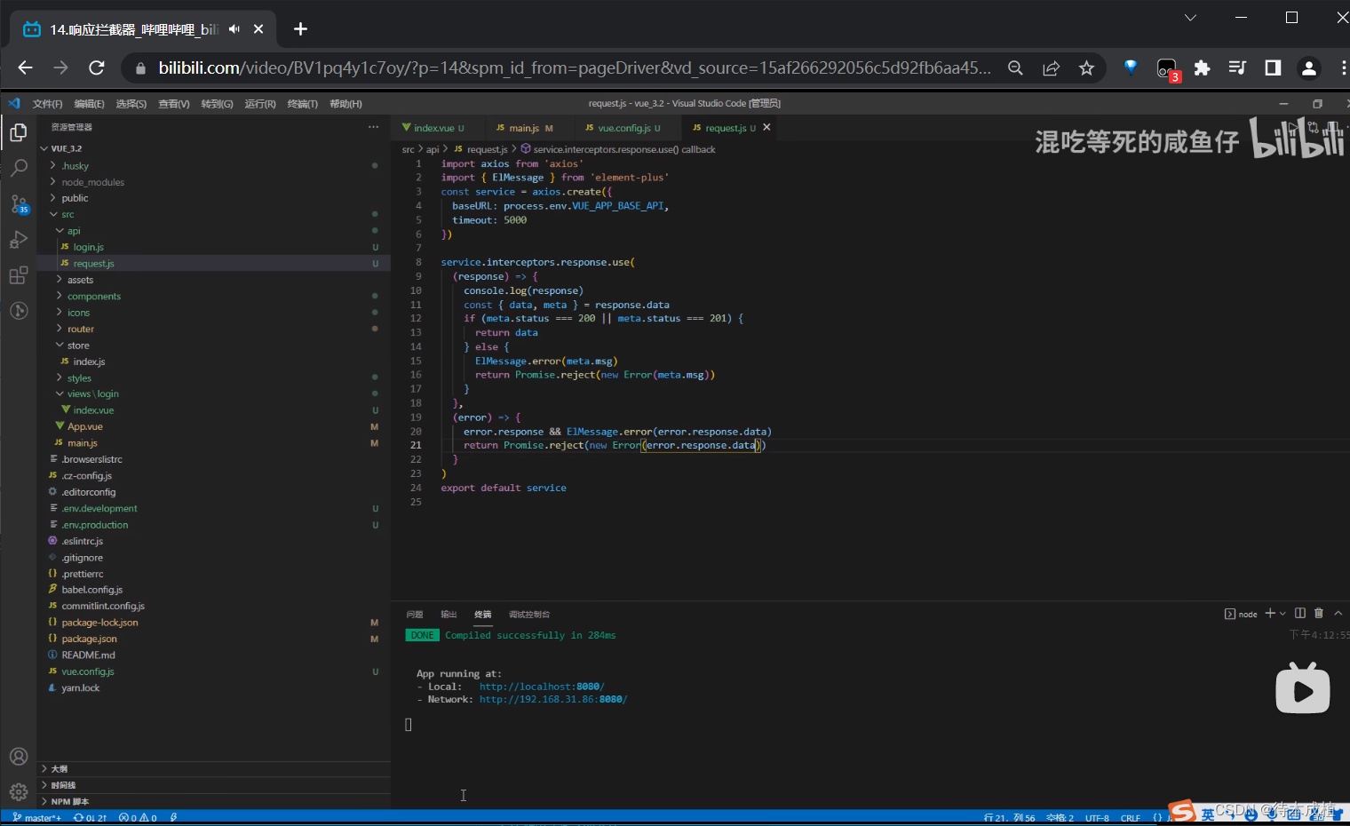Show errors and warnings in status bar
Screen dimensions: 1350x826
pos(138,818)
